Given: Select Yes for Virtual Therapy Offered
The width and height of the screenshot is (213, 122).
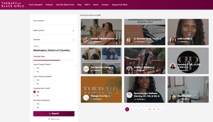Looking at the screenshot, I should tap(34, 68).
